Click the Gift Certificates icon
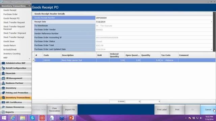This screenshot has height=121, width=216. [3, 102]
